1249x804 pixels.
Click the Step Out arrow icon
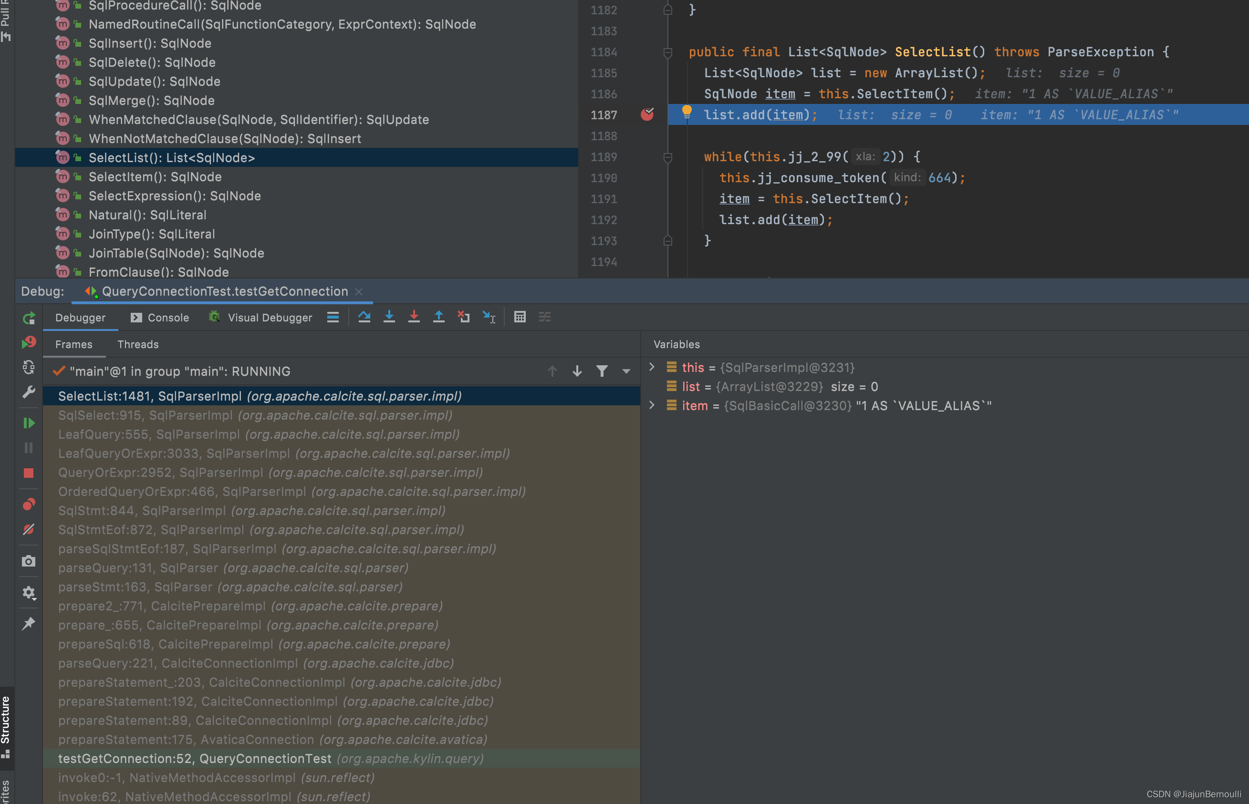coord(438,317)
